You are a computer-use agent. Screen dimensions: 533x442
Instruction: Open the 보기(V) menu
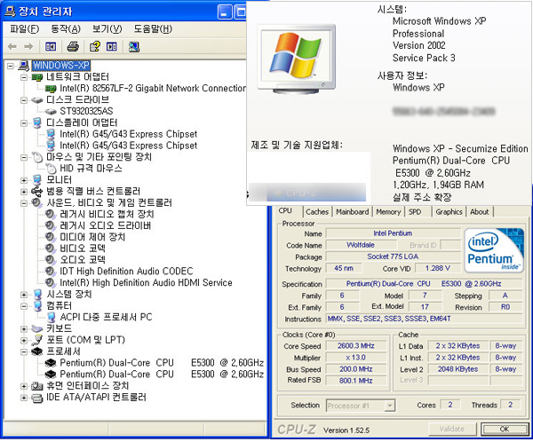point(107,29)
